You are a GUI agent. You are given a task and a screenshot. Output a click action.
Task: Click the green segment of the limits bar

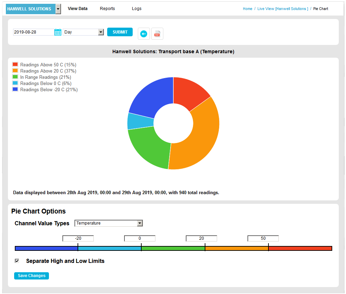tap(173, 248)
